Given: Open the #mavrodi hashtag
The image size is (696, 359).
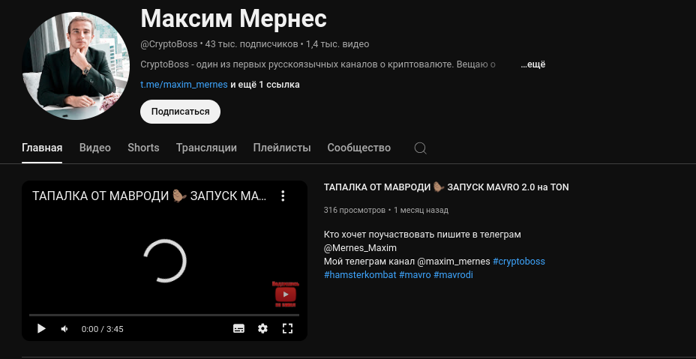Looking at the screenshot, I should pos(453,275).
